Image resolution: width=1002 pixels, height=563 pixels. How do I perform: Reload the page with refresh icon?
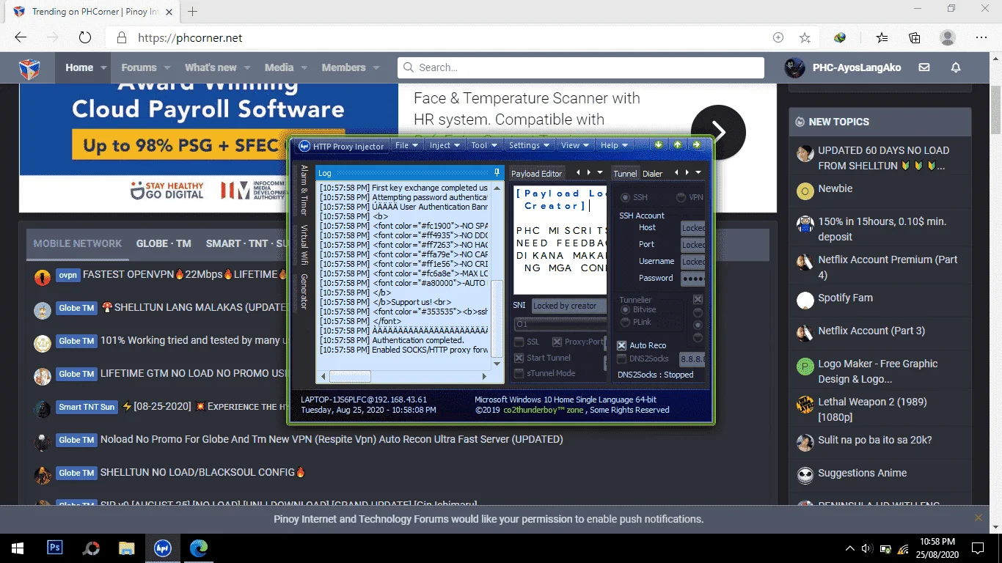pos(84,37)
